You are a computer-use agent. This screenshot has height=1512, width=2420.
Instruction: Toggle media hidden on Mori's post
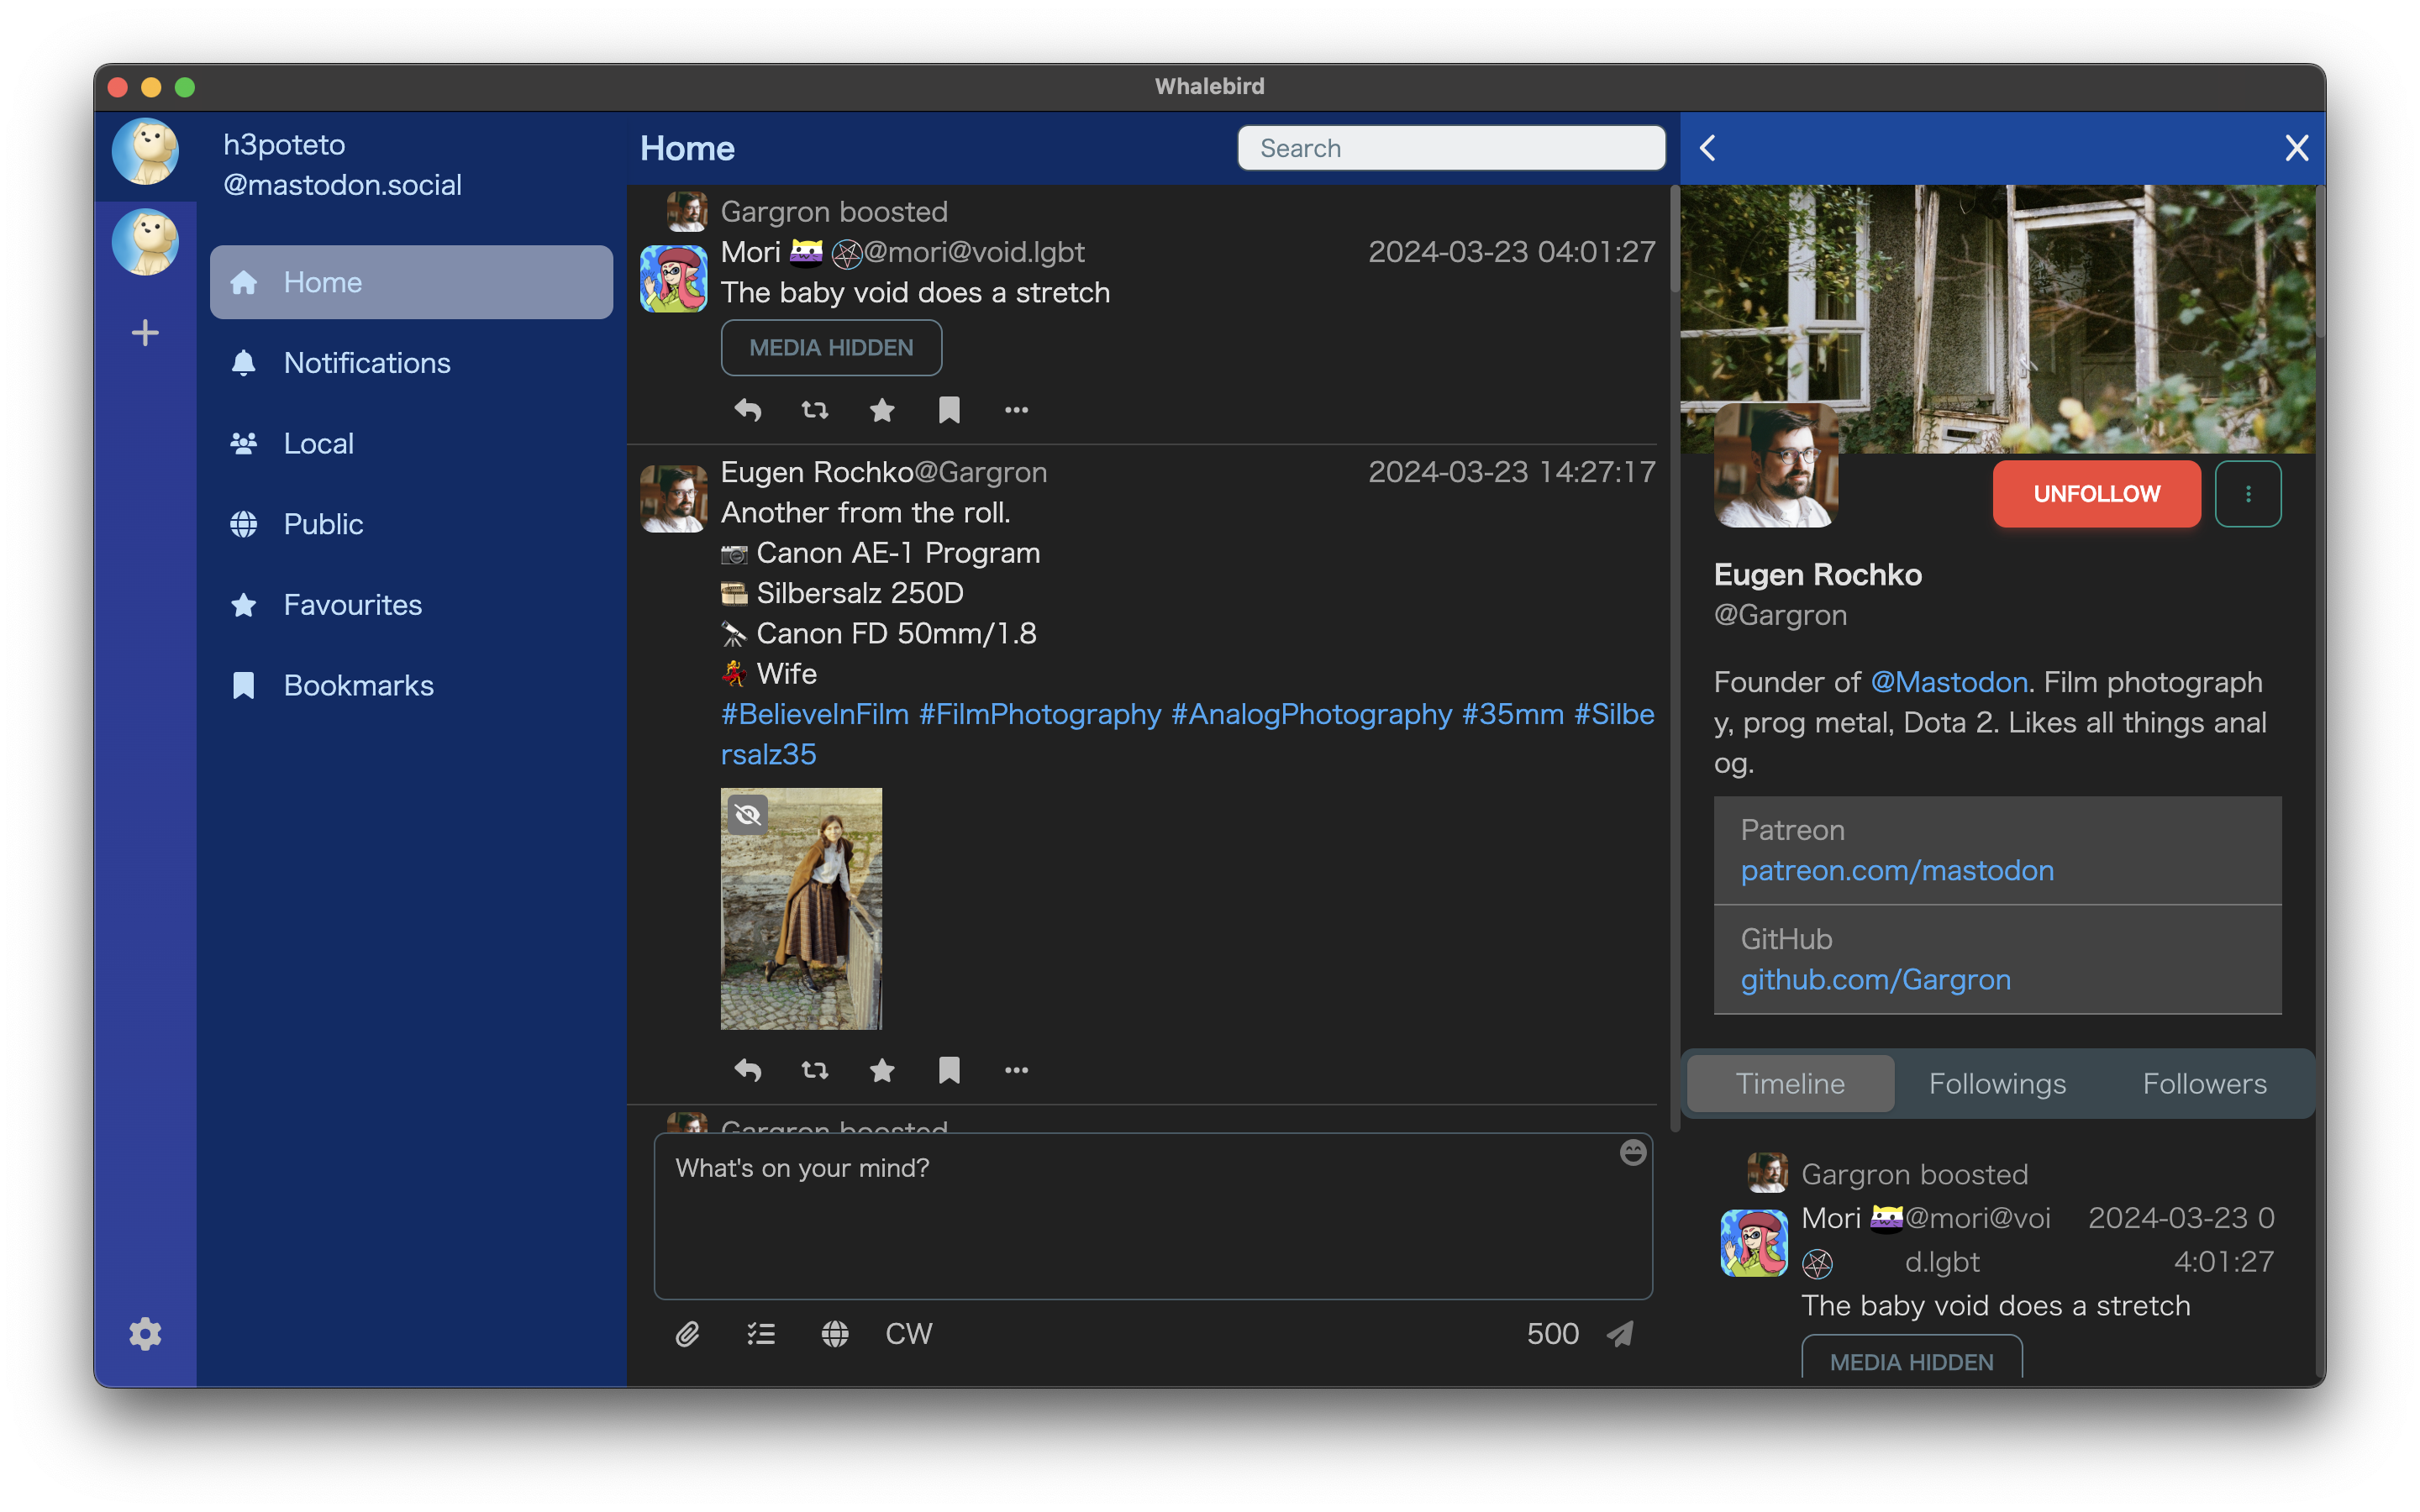coord(831,347)
